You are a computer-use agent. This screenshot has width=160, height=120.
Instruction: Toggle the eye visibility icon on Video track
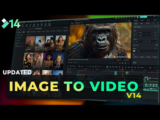[x=71, y=72]
